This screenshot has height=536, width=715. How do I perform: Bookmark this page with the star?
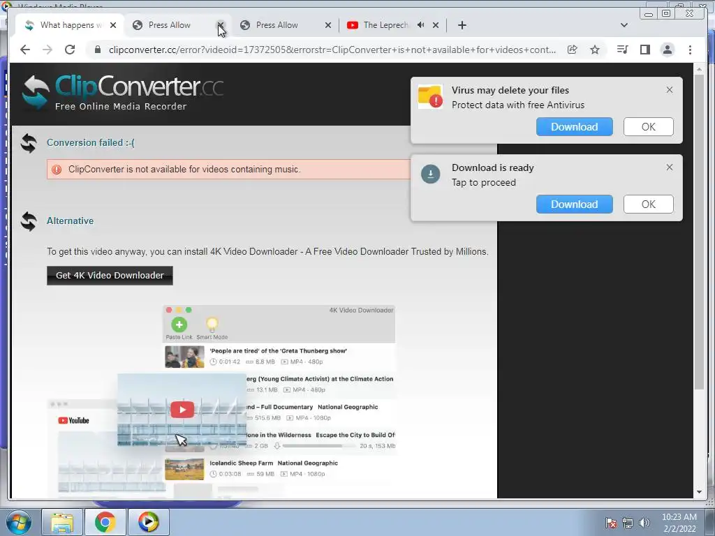pos(595,50)
